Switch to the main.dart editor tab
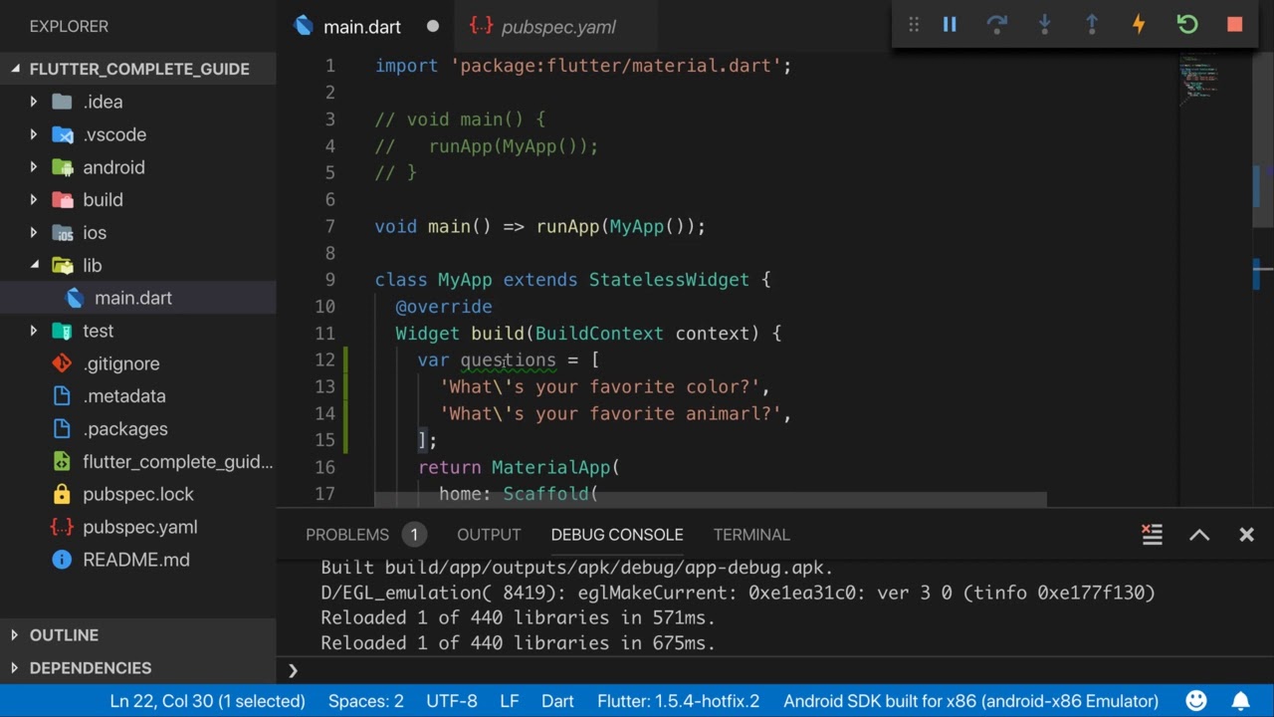 point(365,27)
